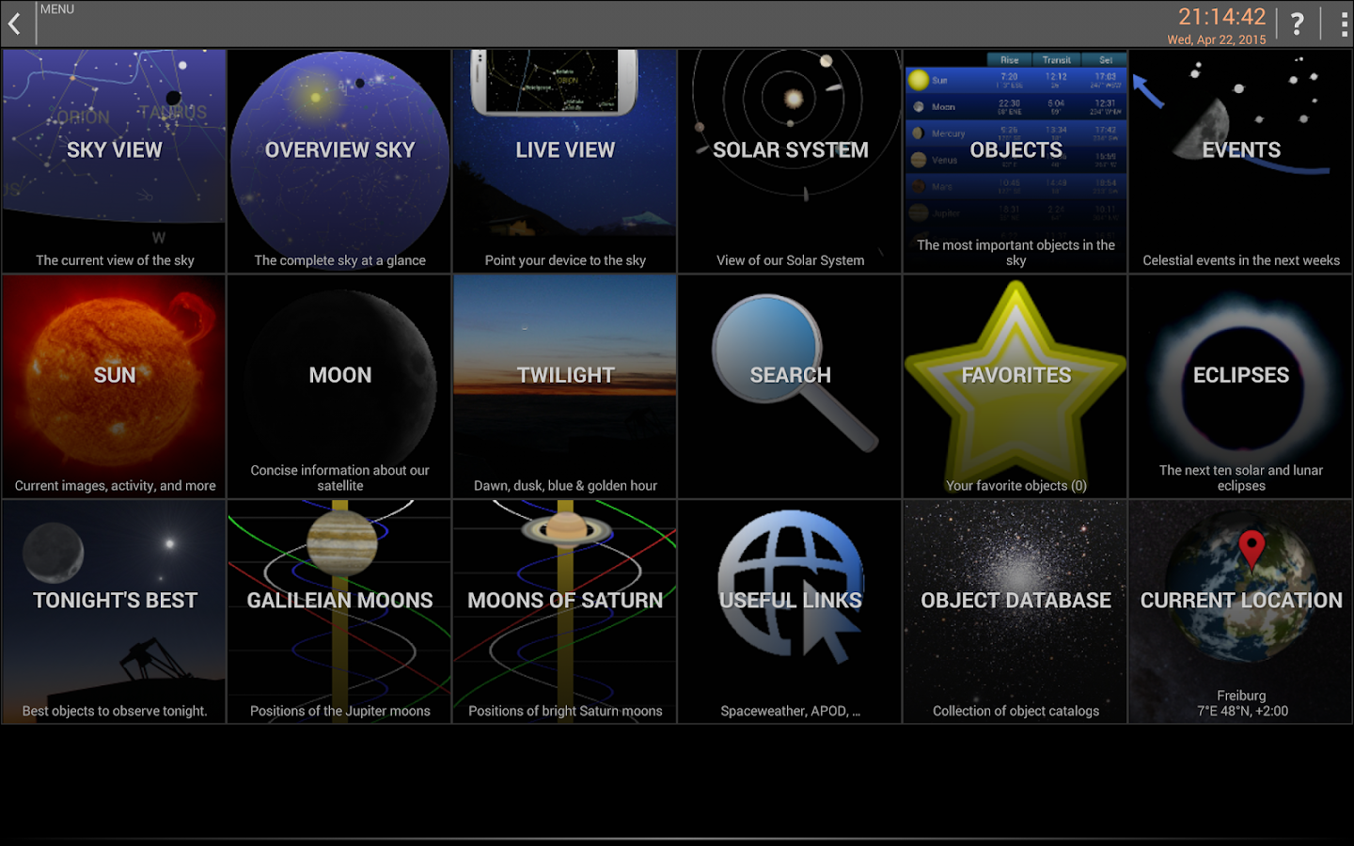1354x846 pixels.
Task: View Moon information
Action: [x=338, y=385]
